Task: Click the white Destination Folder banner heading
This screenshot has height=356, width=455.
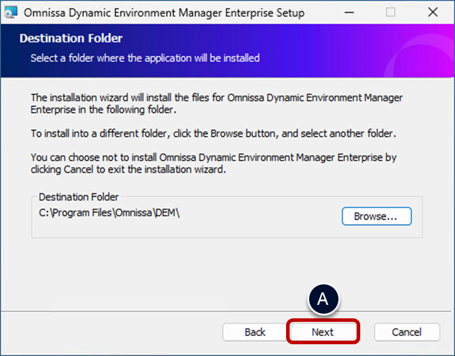Action: (x=71, y=38)
